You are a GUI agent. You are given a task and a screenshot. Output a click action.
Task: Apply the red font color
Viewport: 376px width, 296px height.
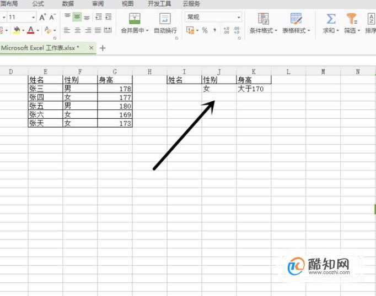click(x=31, y=30)
